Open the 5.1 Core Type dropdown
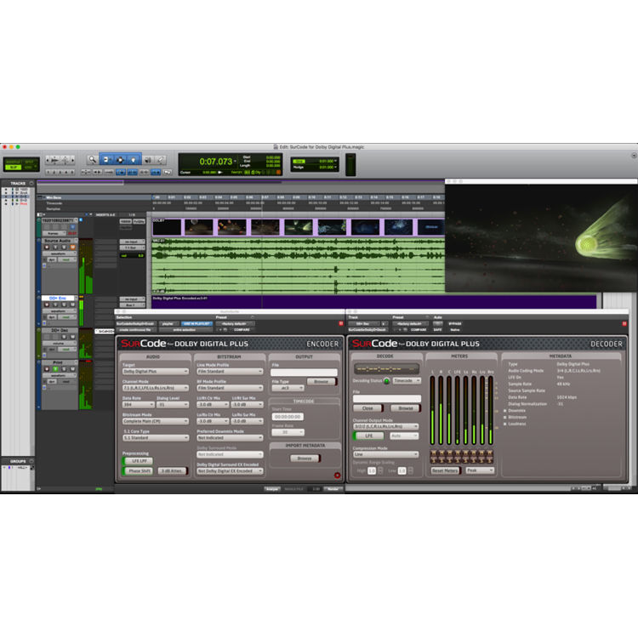The height and width of the screenshot is (638, 638). [156, 438]
